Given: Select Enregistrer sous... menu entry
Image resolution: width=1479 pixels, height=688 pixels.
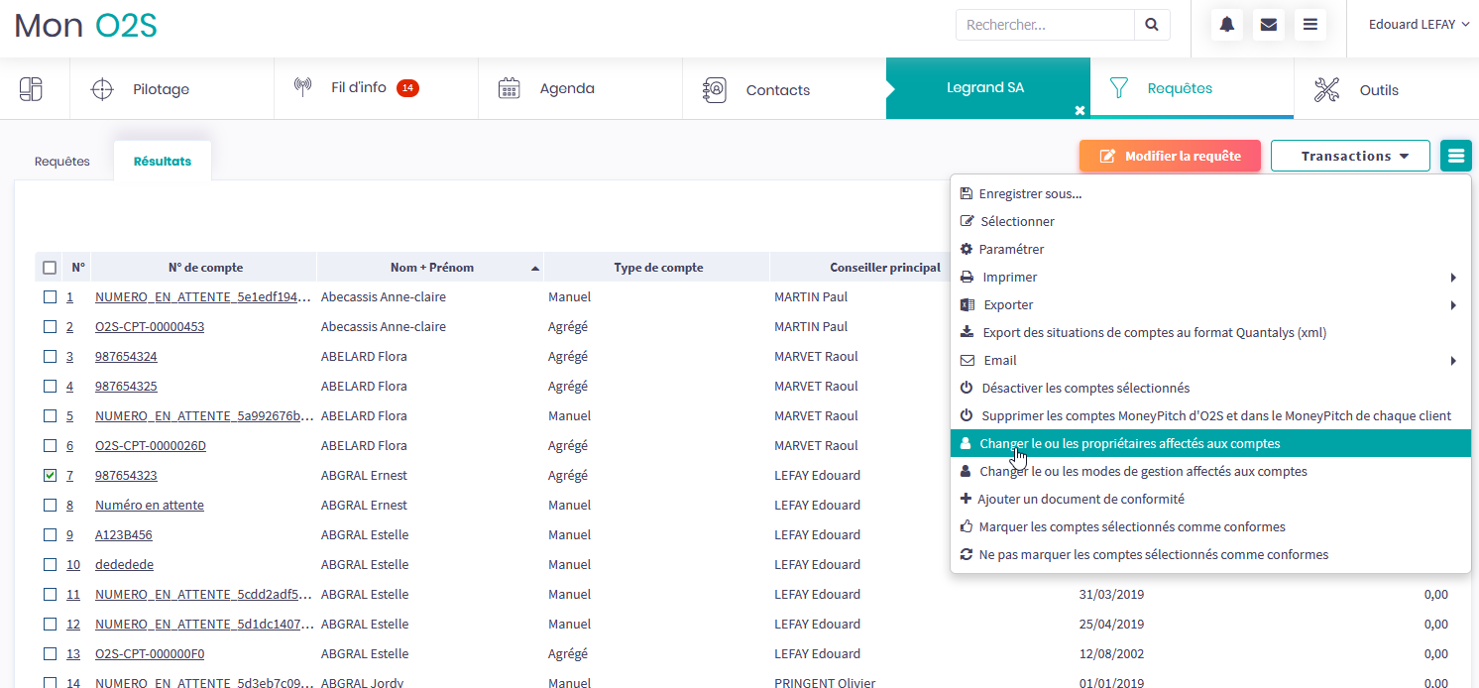Looking at the screenshot, I should (1030, 194).
